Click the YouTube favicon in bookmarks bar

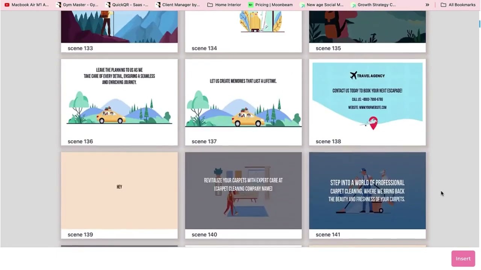[x=7, y=5]
